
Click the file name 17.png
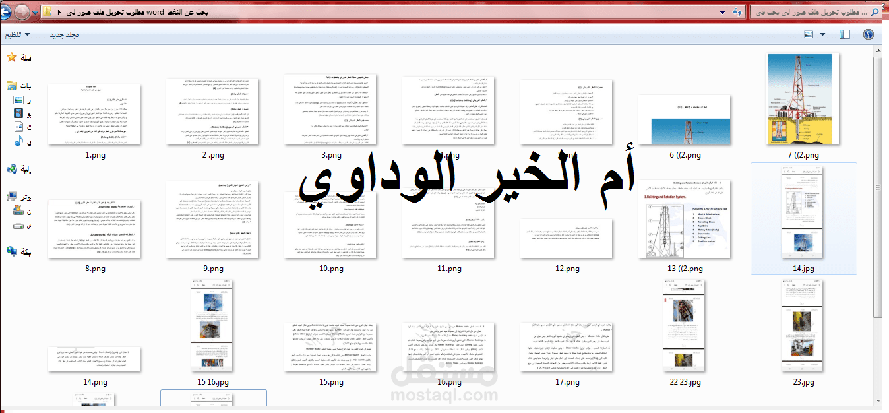(567, 382)
